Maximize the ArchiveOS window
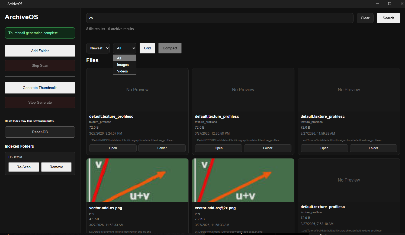The image size is (405, 235). coord(390,4)
